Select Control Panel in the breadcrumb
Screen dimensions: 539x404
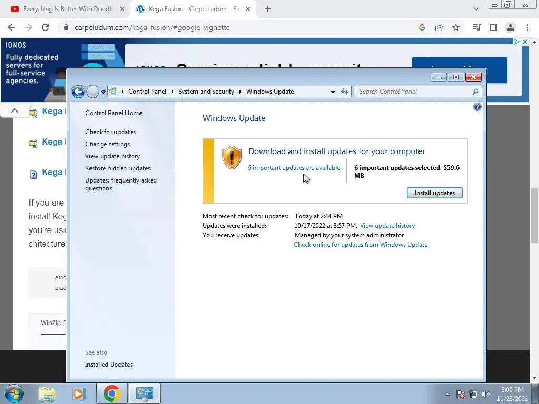(147, 92)
